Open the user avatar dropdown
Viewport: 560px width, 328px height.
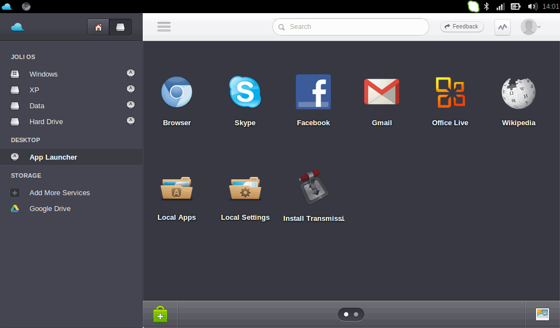[x=530, y=27]
